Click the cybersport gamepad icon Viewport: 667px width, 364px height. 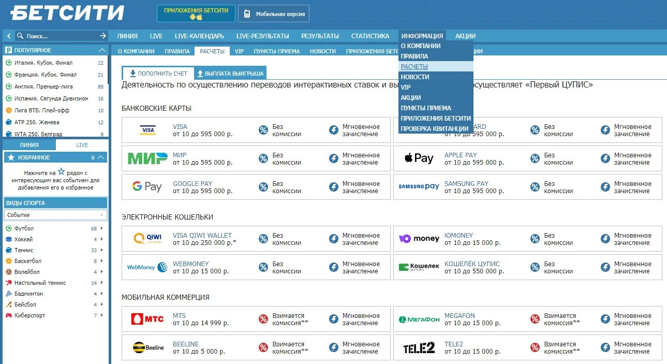pos(9,315)
